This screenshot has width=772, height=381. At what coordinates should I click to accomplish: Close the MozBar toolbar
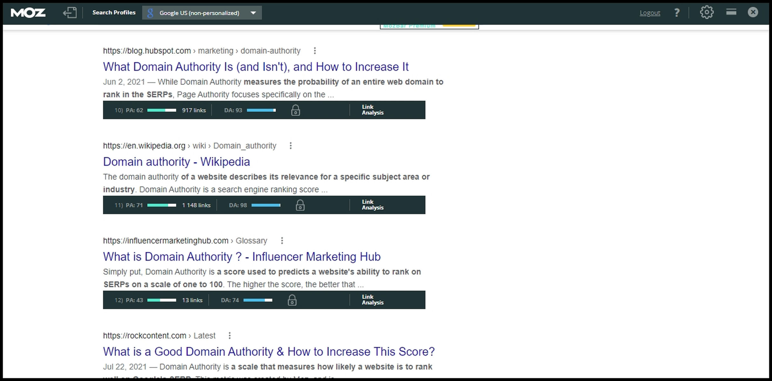(x=753, y=12)
